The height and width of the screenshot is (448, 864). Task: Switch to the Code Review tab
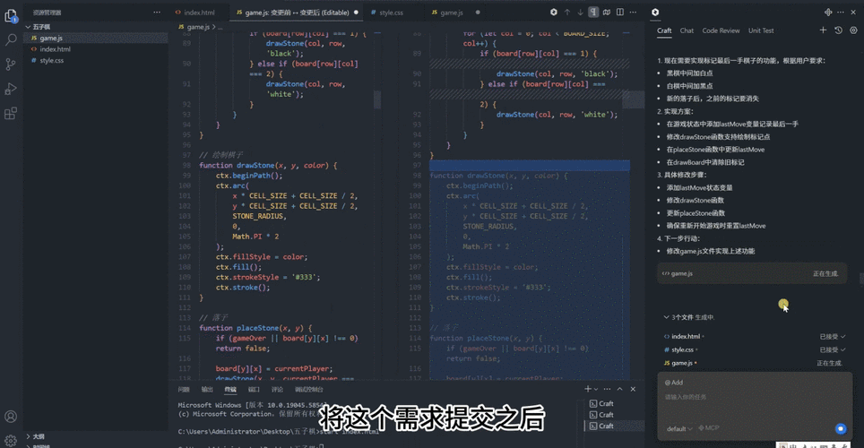[x=721, y=30]
